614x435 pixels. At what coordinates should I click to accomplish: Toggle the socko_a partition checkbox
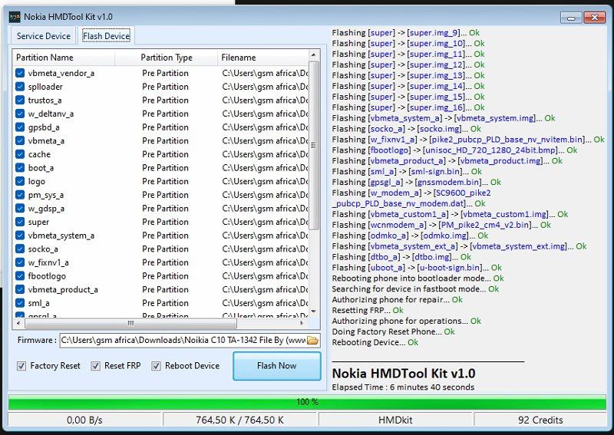pos(20,249)
